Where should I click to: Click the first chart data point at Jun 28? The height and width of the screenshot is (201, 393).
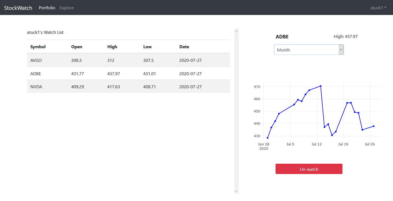pos(268,138)
